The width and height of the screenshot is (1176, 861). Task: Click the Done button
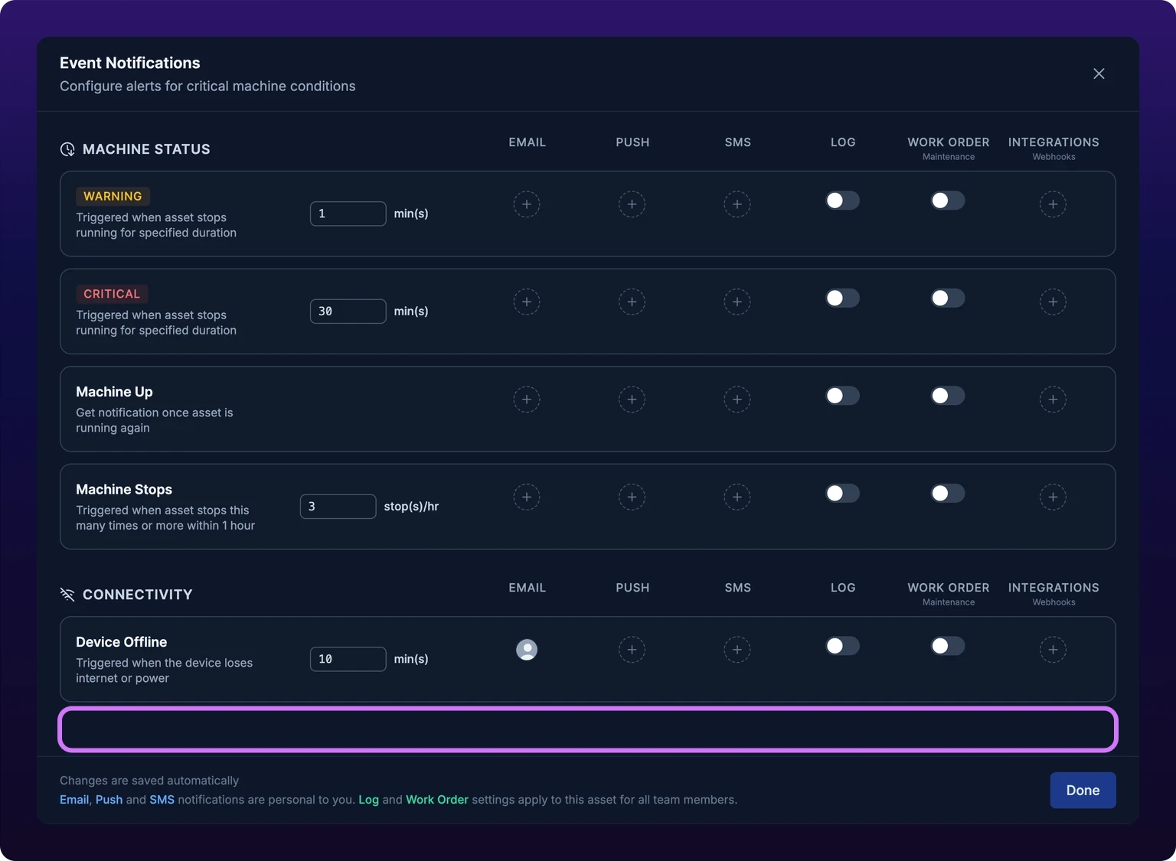pyautogui.click(x=1083, y=790)
